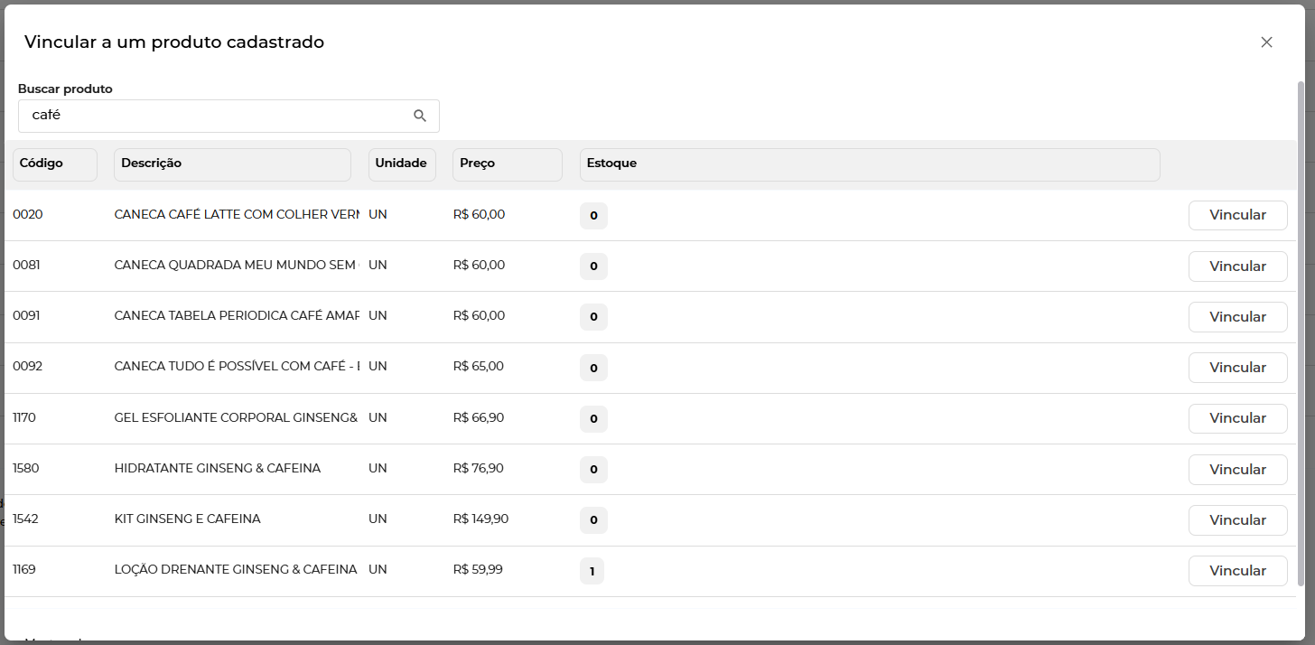
Task: Click Vincular for product 0092
Action: 1237,368
